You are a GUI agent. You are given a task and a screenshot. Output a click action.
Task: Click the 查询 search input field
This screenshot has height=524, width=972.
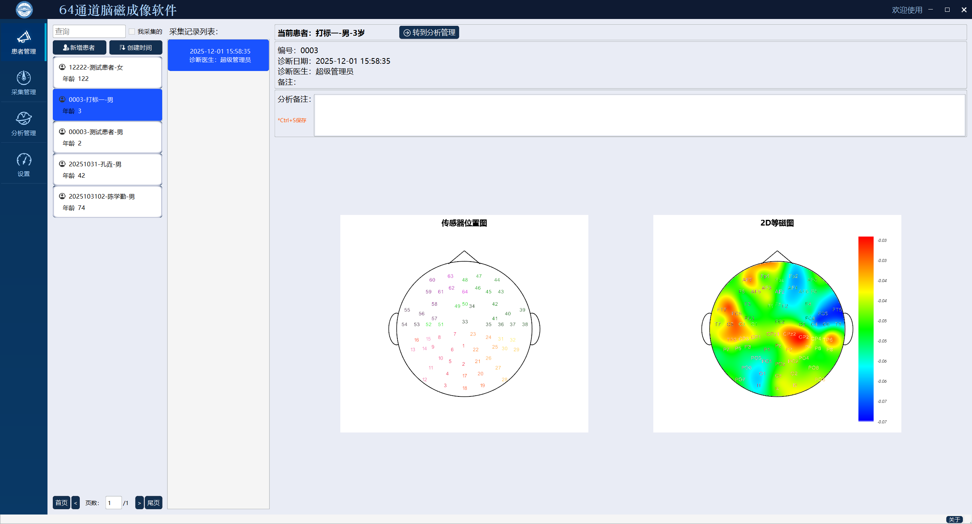pyautogui.click(x=89, y=31)
